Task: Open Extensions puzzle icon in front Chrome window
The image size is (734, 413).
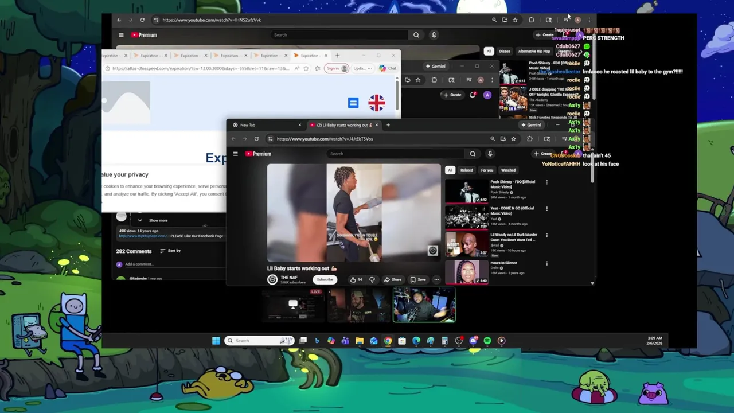Action: click(529, 139)
